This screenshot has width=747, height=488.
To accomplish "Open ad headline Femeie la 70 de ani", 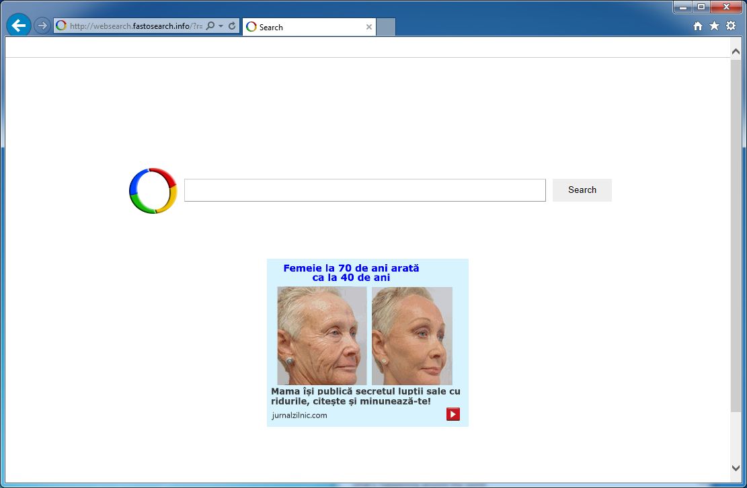I will coord(351,273).
